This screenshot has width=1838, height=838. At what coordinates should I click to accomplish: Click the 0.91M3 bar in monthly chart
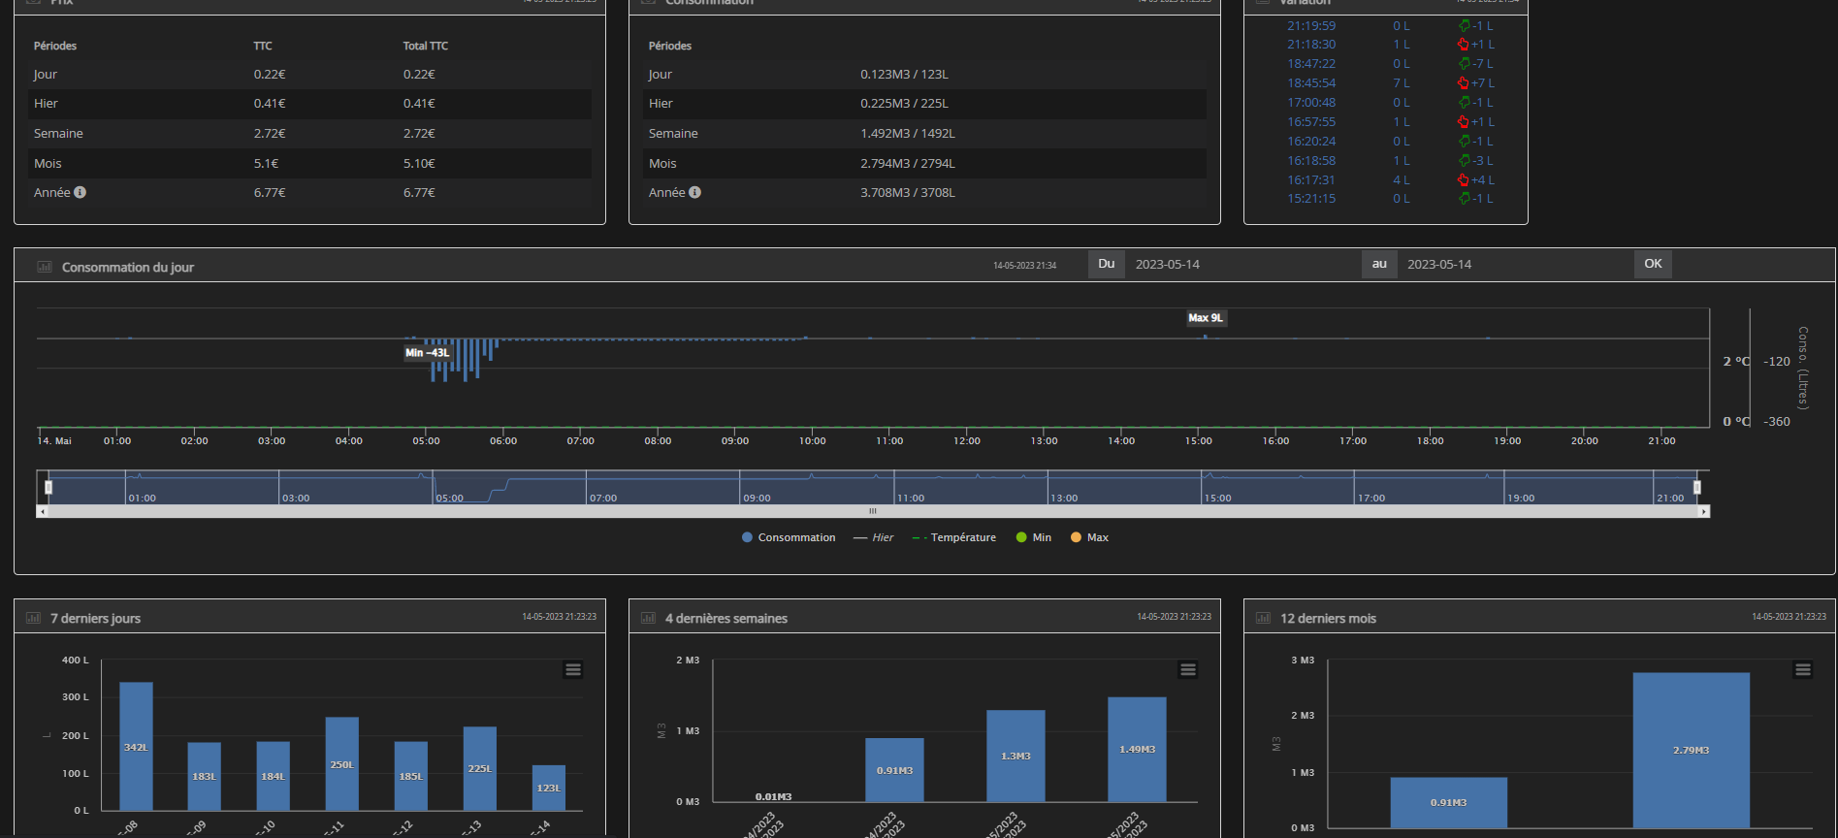pos(1448,802)
